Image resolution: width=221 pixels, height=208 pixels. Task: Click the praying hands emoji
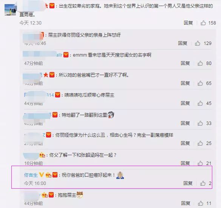[x=120, y=175]
